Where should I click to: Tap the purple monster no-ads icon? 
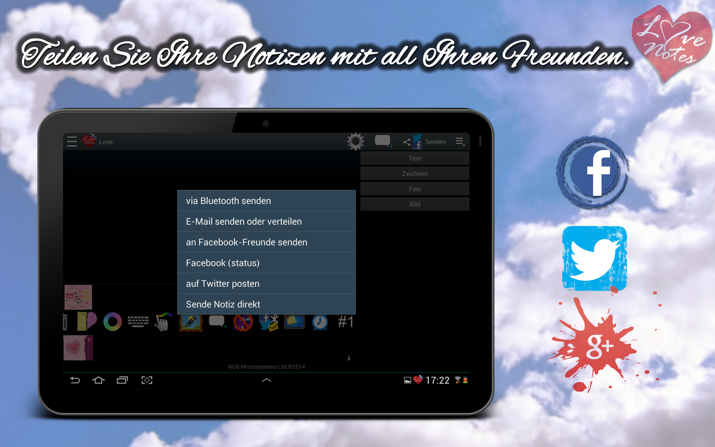point(243,322)
